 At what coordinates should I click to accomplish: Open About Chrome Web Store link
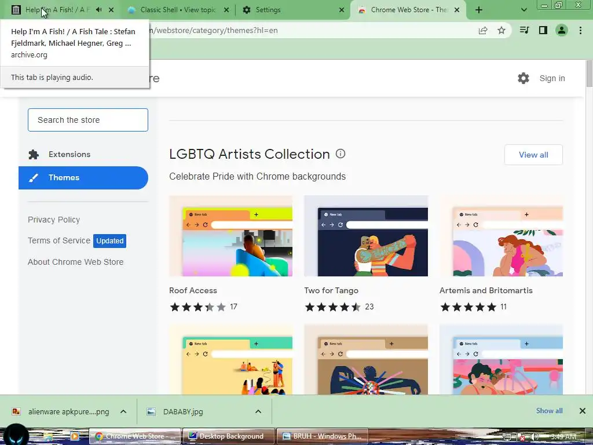(x=76, y=262)
